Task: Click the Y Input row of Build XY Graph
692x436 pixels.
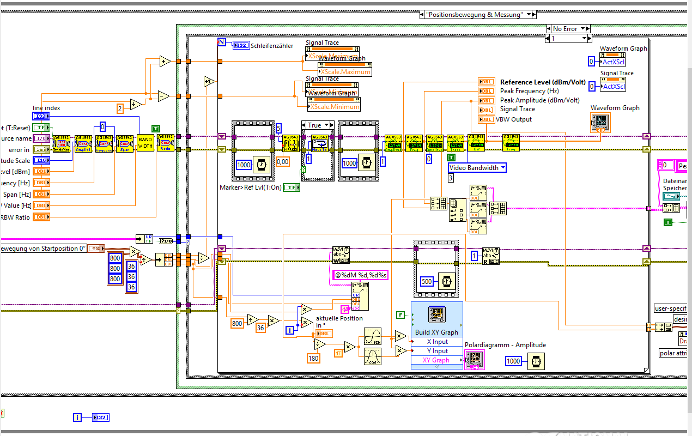Action: (x=437, y=351)
